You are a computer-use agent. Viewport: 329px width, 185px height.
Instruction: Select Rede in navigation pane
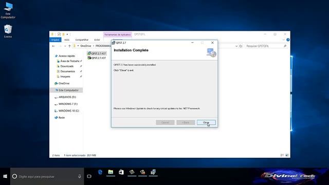(x=61, y=118)
